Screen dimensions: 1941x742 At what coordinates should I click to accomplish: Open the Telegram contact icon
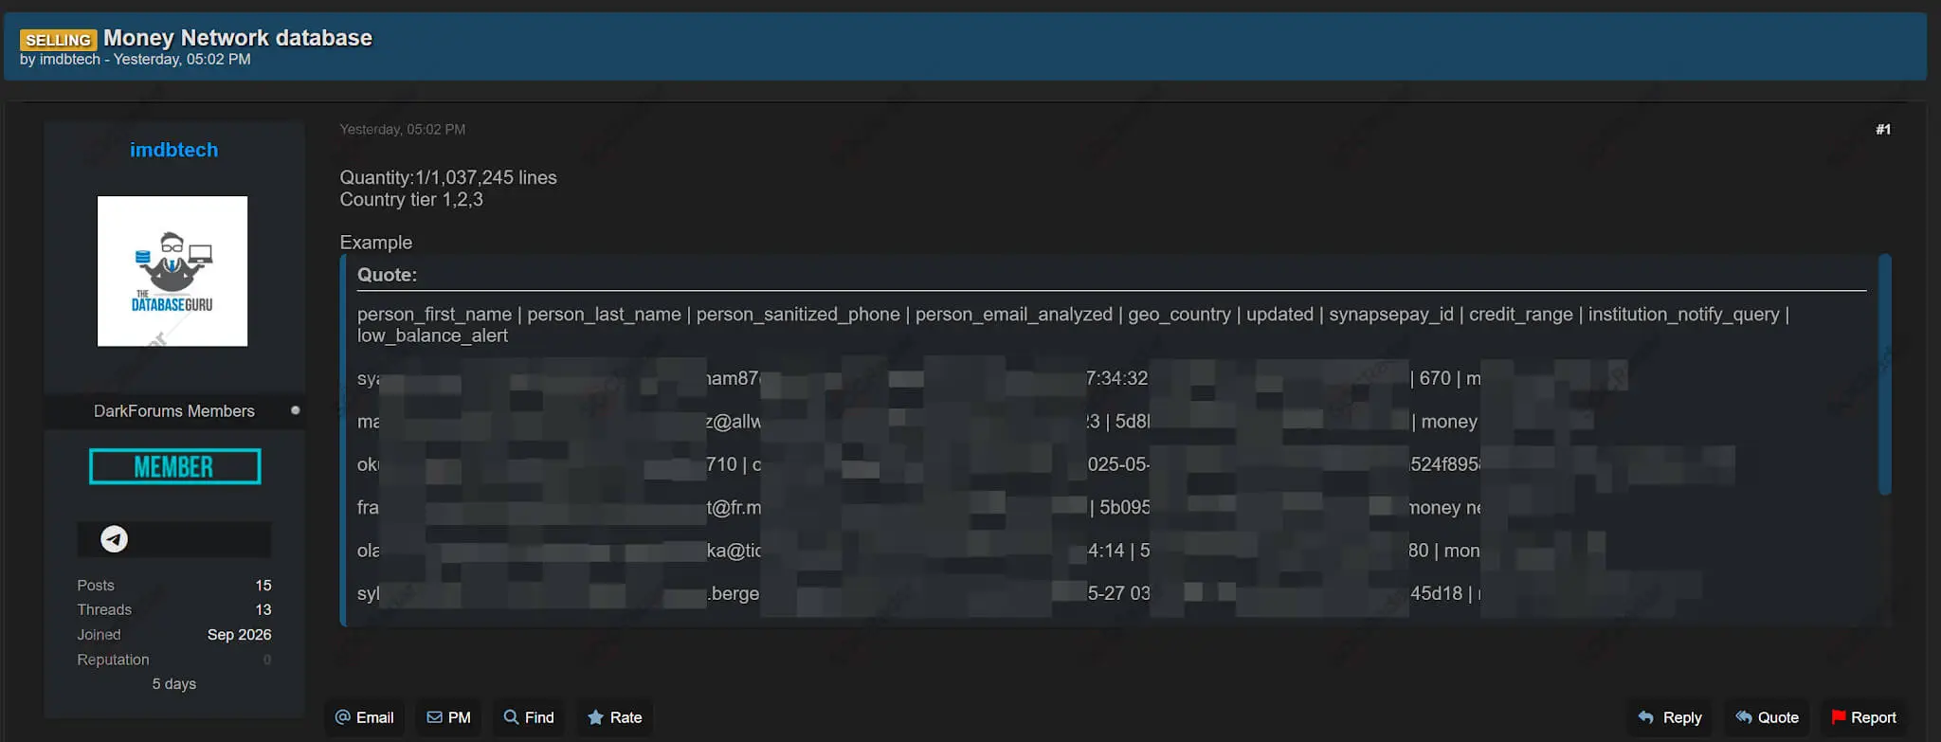pyautogui.click(x=115, y=539)
